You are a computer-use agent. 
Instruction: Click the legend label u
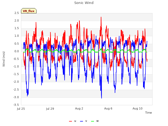point(75,121)
